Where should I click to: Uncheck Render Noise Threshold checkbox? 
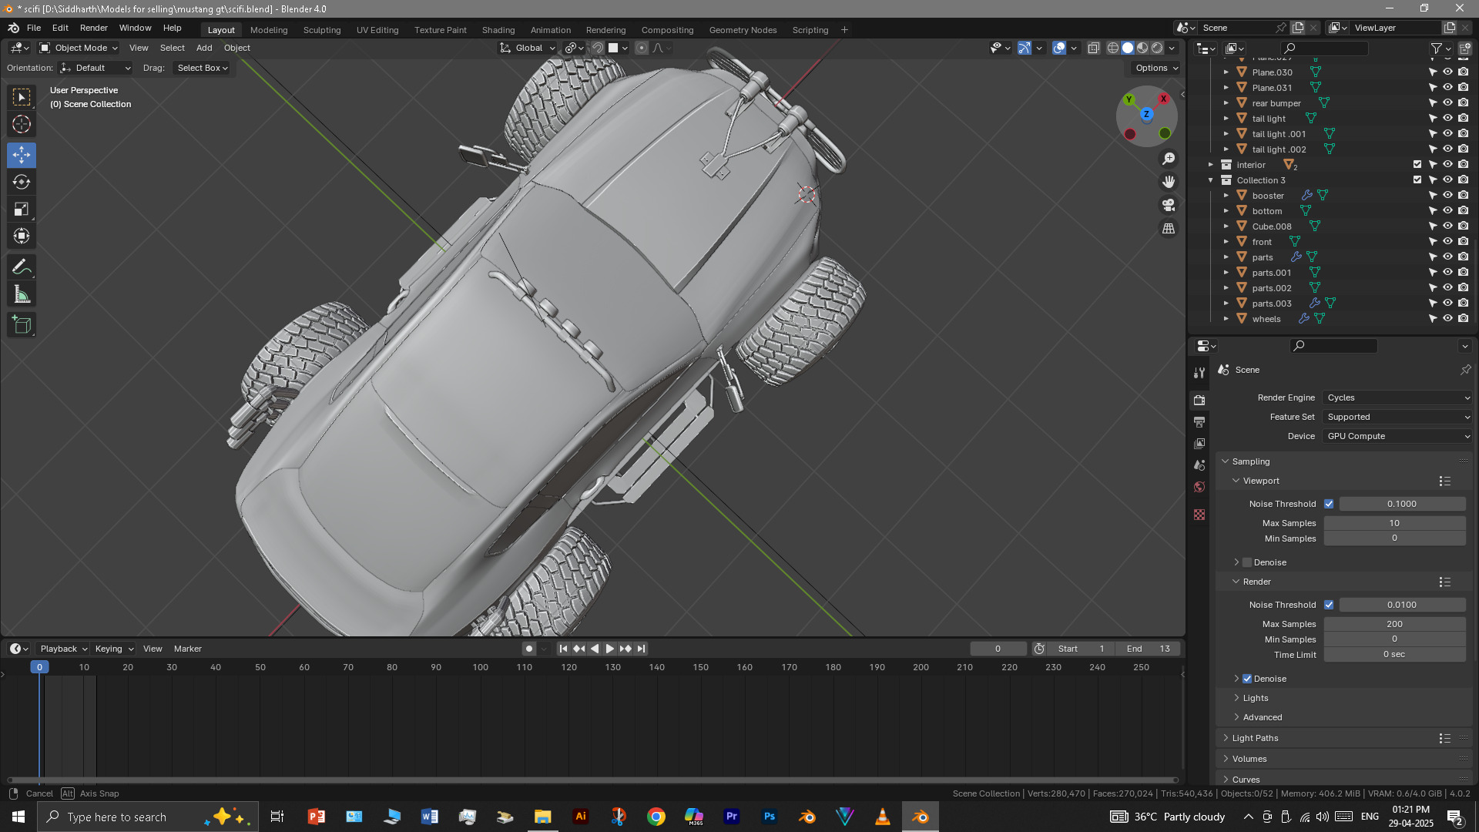[1329, 605]
